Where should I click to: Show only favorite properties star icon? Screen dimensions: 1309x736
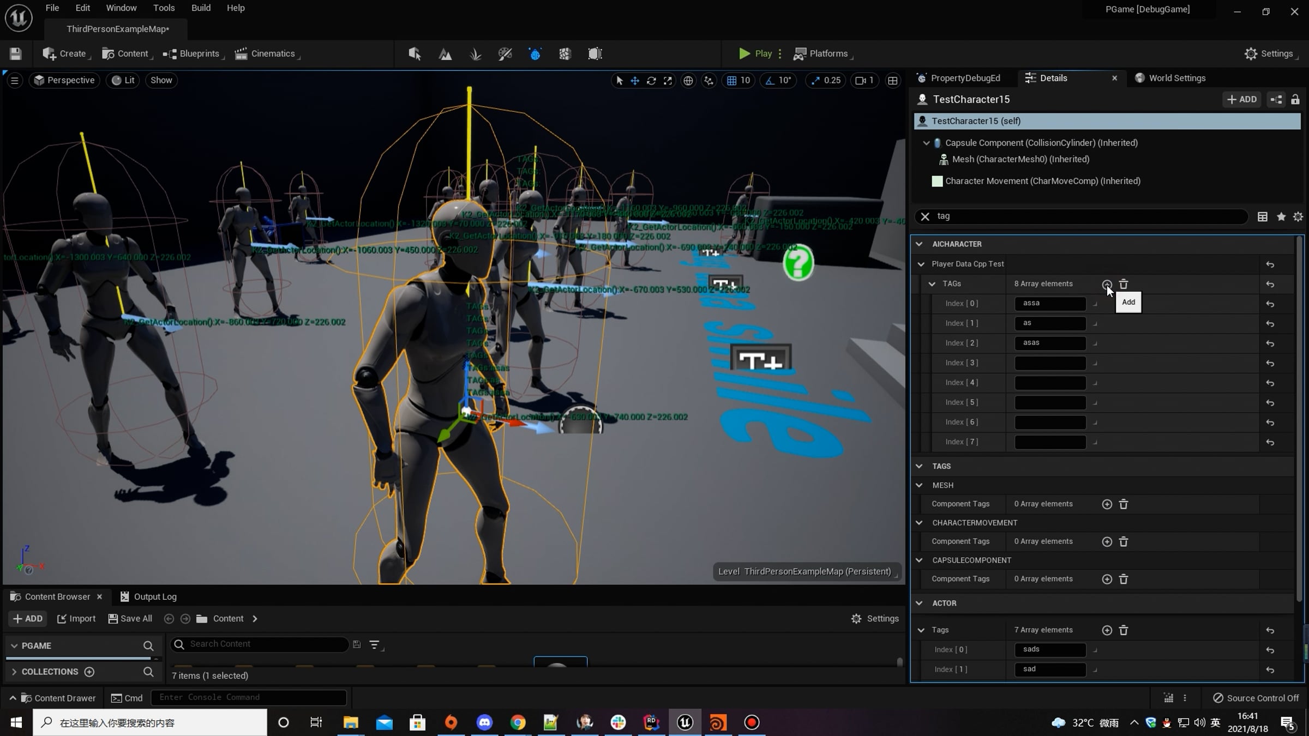point(1281,217)
